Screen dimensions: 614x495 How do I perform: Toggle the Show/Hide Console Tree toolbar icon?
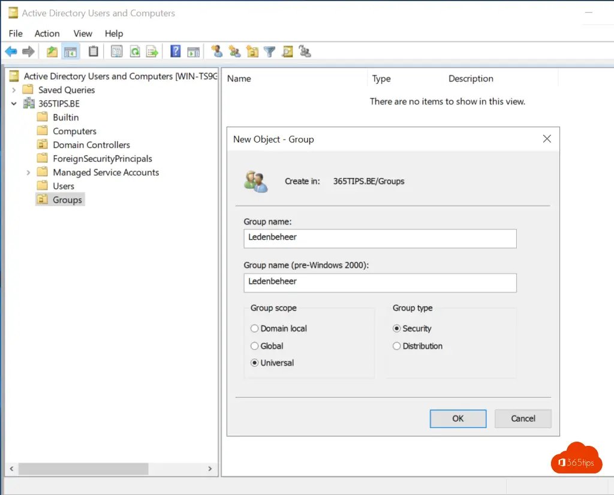pyautogui.click(x=71, y=52)
